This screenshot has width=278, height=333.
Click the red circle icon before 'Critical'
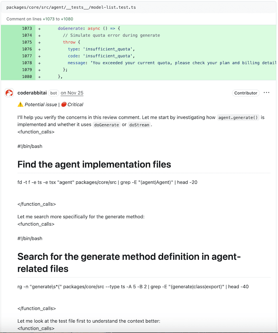click(64, 104)
